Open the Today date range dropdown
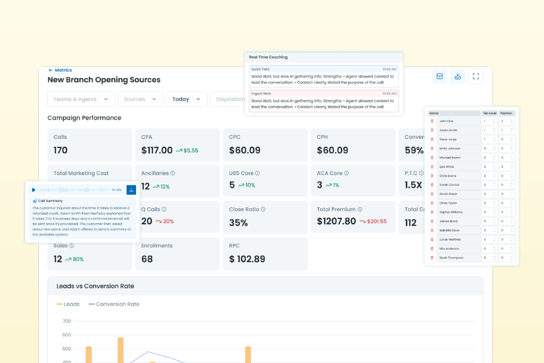 186,99
